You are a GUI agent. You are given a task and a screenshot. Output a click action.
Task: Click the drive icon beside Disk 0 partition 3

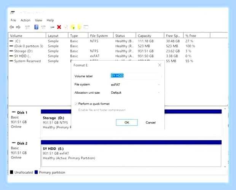pyautogui.click(x=11, y=46)
